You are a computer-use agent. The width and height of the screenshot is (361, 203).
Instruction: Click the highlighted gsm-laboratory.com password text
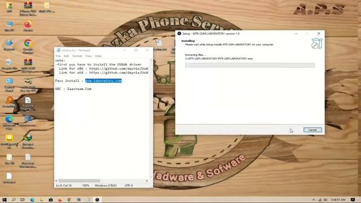103,81
